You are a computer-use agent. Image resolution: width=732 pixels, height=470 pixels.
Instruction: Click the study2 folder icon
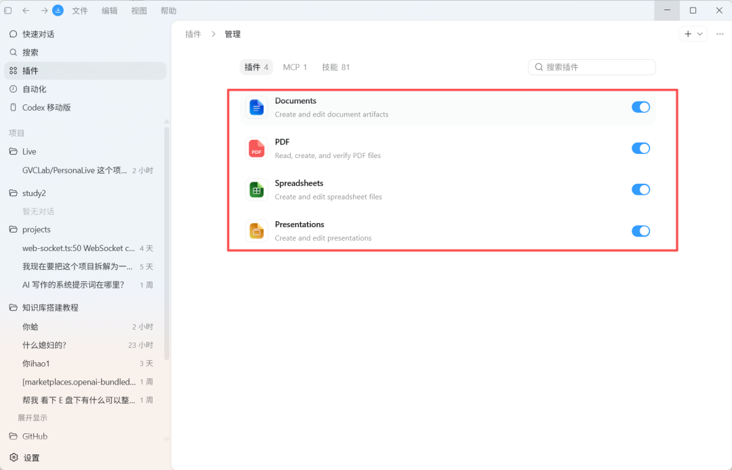(13, 193)
